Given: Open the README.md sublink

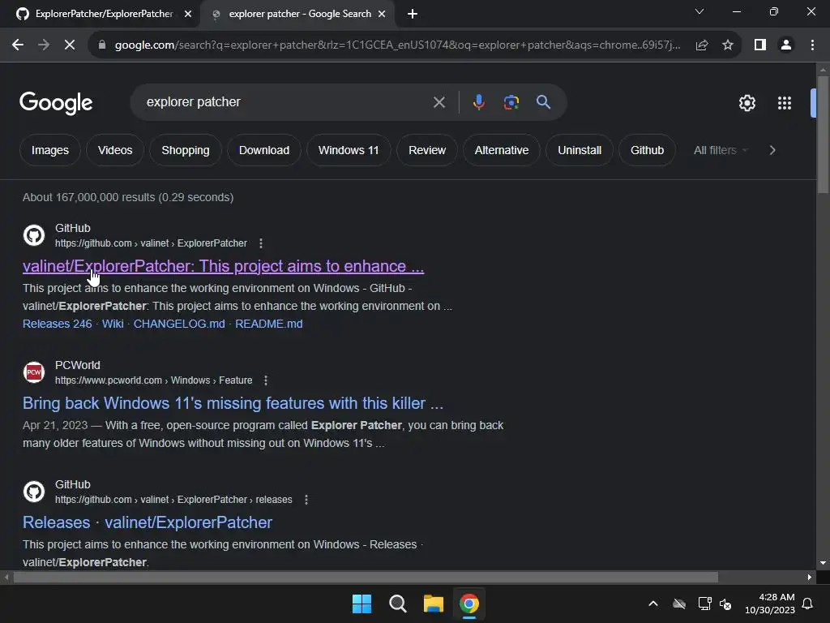Looking at the screenshot, I should (x=269, y=324).
